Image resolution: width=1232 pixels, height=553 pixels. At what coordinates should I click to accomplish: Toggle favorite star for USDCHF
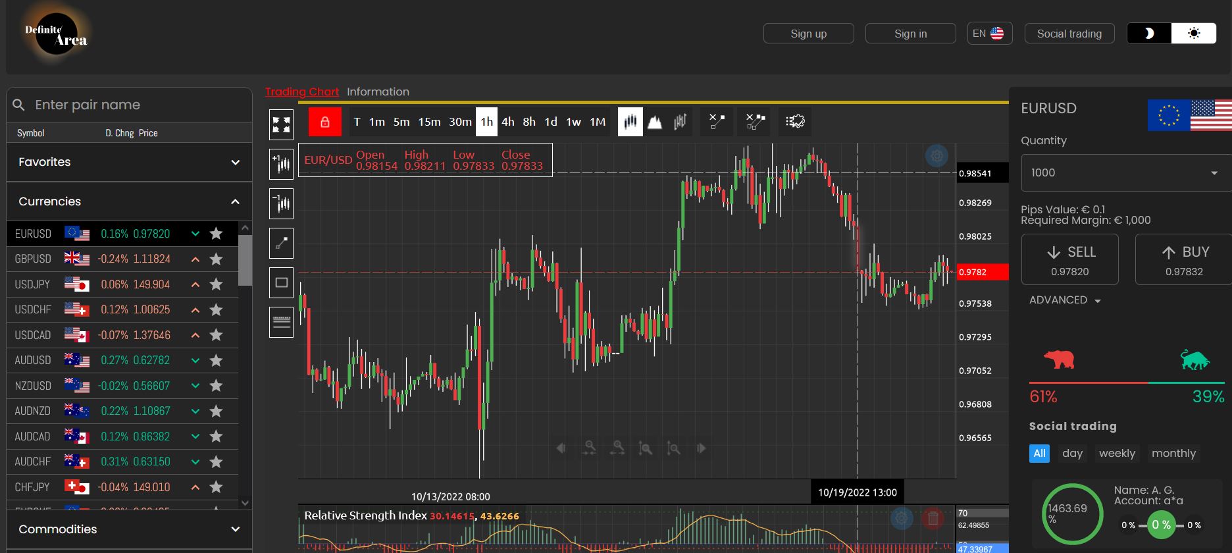tap(216, 309)
